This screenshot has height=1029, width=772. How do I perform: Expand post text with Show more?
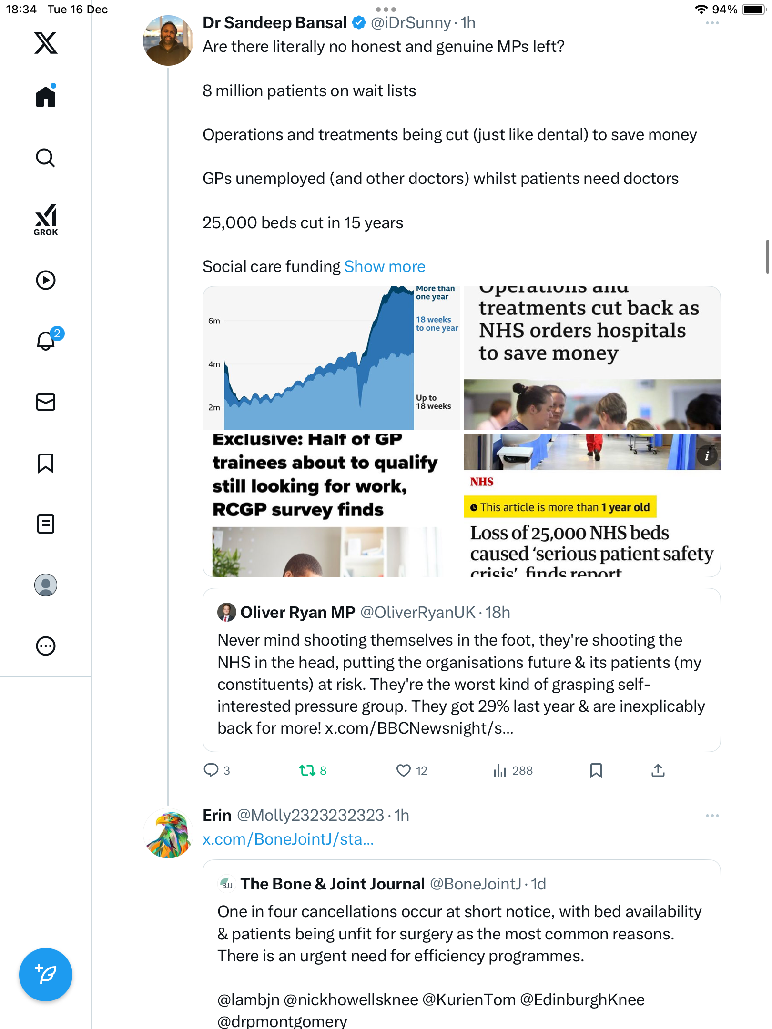click(x=385, y=267)
